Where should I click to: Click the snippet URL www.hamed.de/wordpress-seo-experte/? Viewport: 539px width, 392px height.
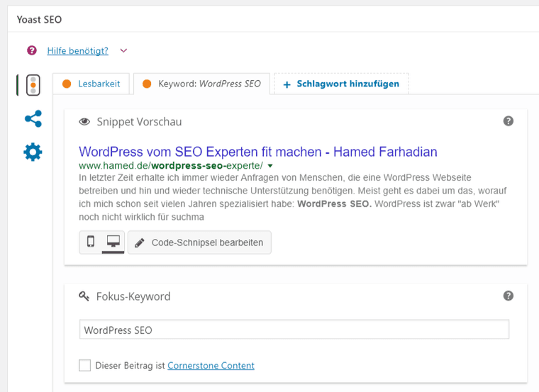click(x=171, y=166)
